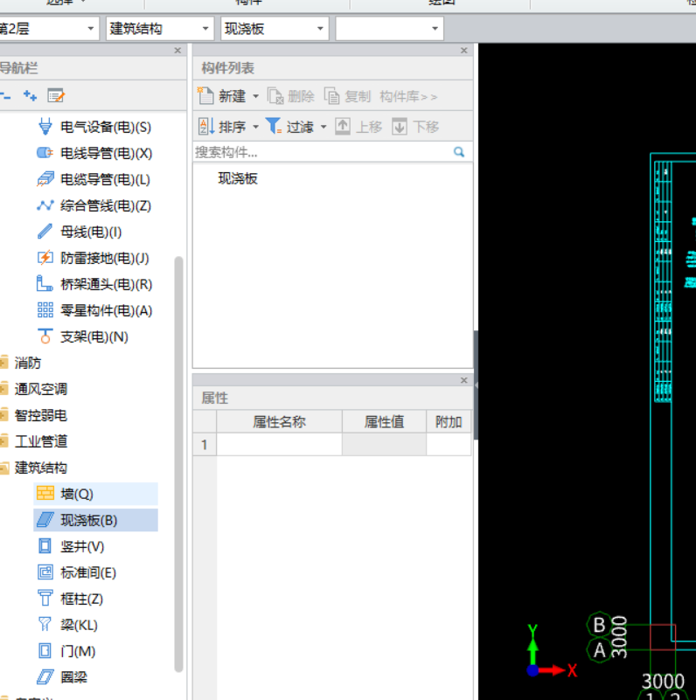
Task: Select 零星构件(电)(A) component type
Action: tap(94, 311)
